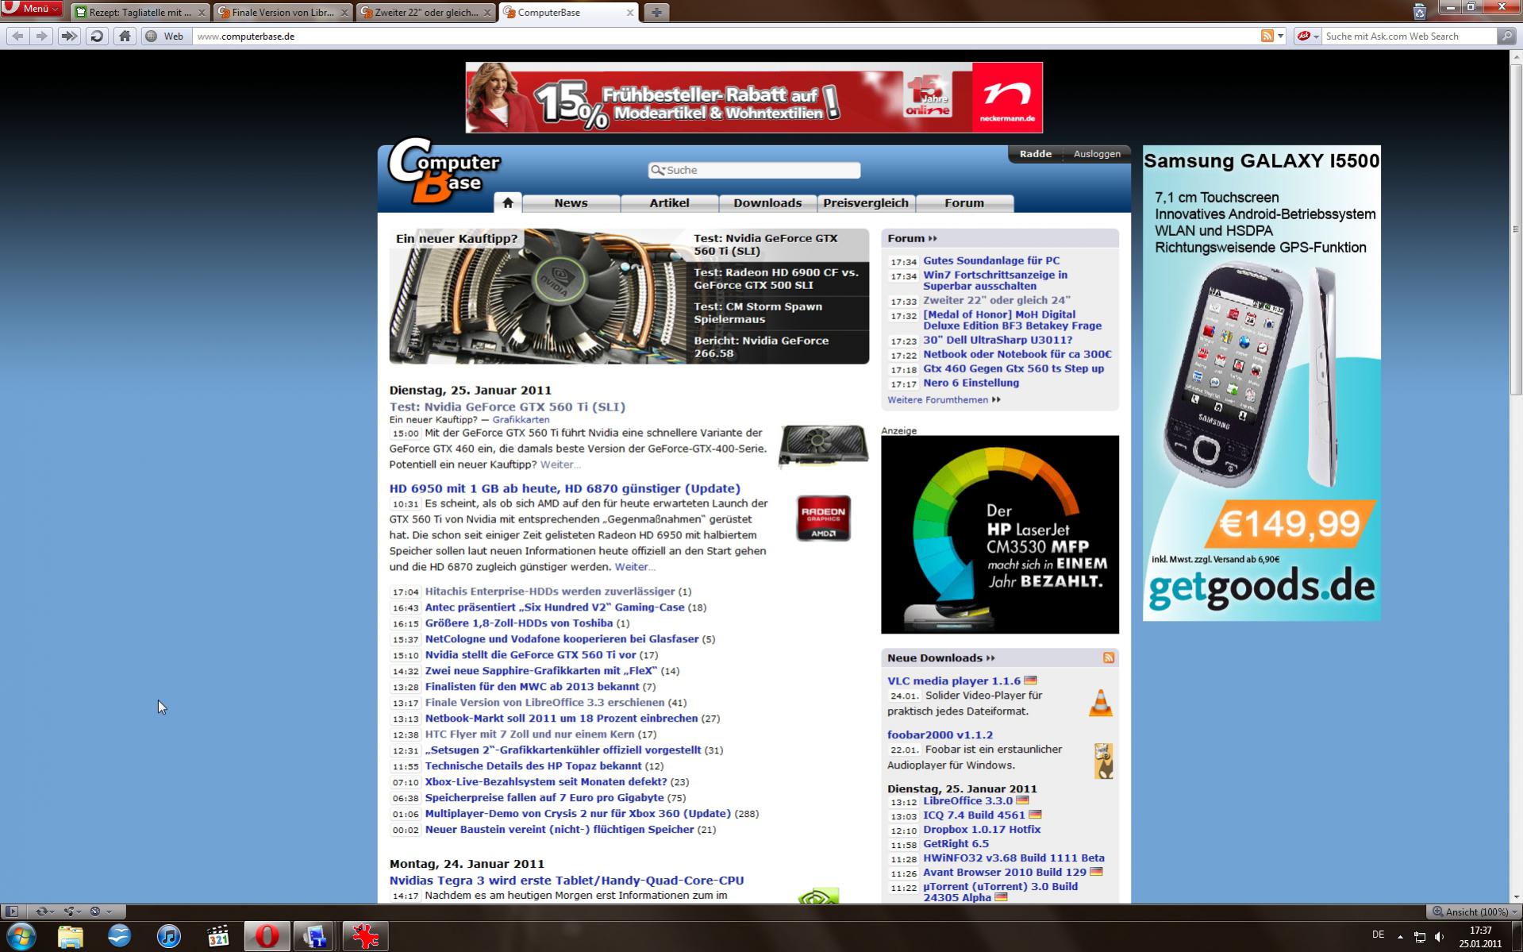Click the magnifier button of Ask.com search

pyautogui.click(x=1506, y=36)
